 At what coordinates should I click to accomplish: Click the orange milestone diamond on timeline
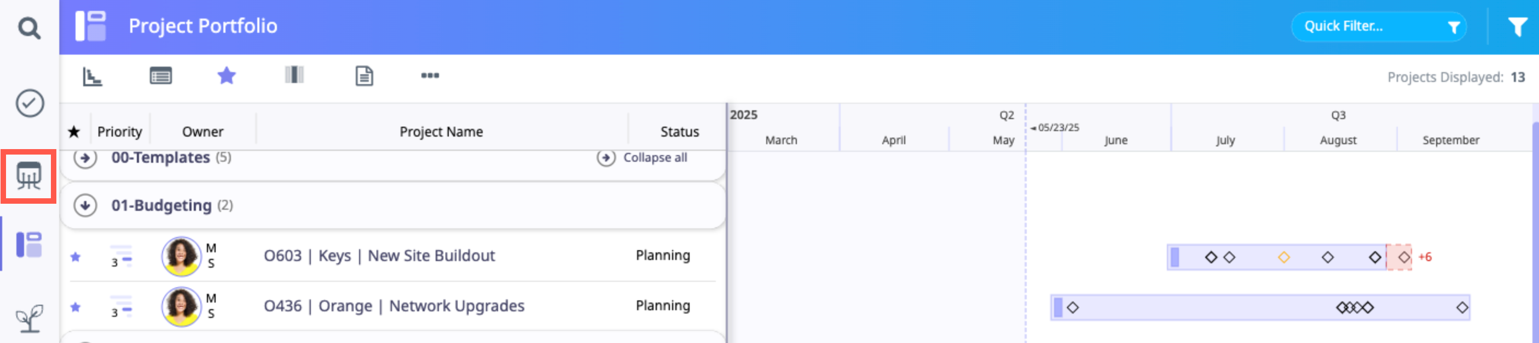1283,258
